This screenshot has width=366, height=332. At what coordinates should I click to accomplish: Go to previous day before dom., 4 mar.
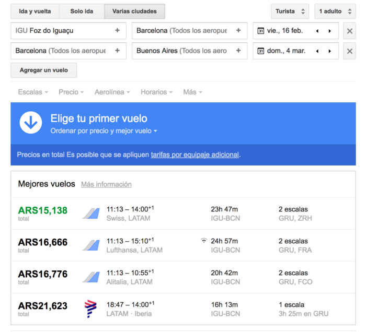click(317, 51)
